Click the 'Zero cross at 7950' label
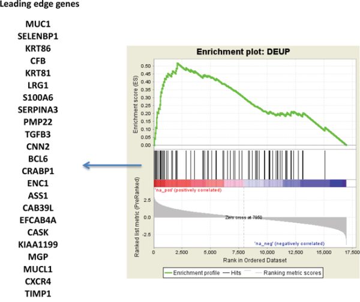The width and height of the screenshot is (360, 302). (x=244, y=217)
